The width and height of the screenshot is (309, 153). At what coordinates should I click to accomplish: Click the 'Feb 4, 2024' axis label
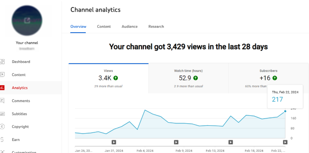(145, 151)
